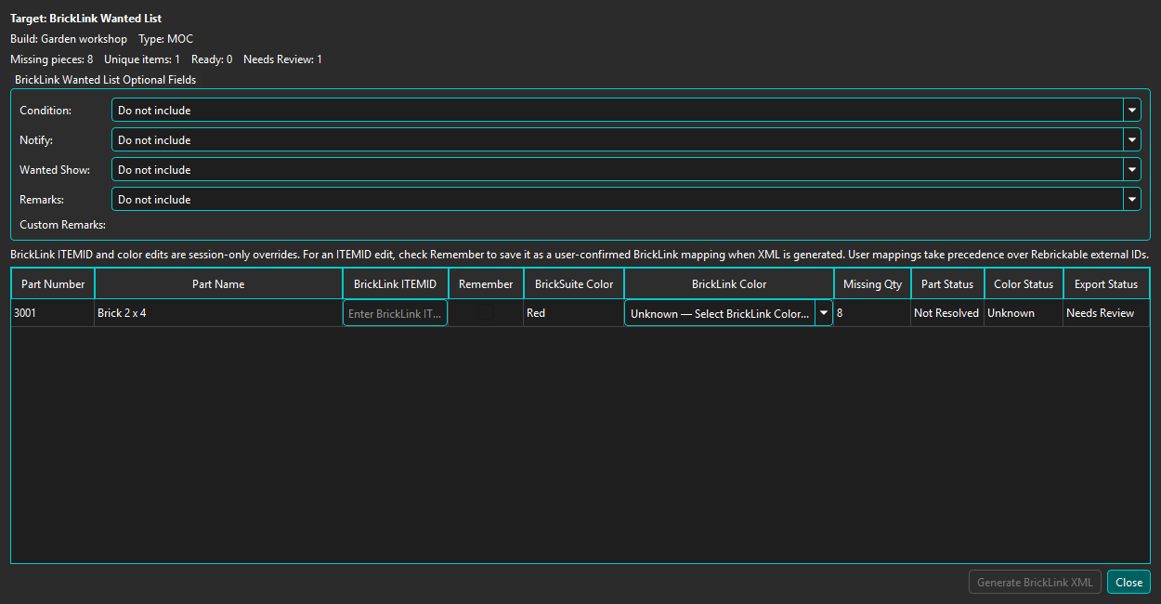Select the Needs Review export status cell
The image size is (1161, 604).
click(1106, 313)
